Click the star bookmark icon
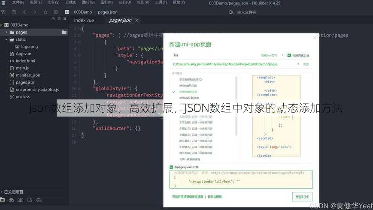The image size is (373, 210). coord(45,12)
